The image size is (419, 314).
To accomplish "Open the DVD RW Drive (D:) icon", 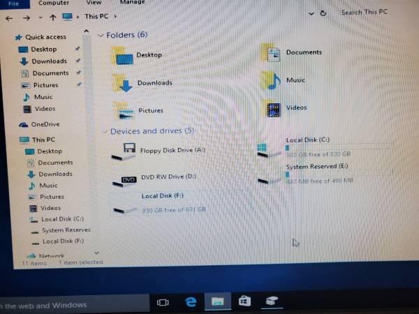I will [128, 179].
